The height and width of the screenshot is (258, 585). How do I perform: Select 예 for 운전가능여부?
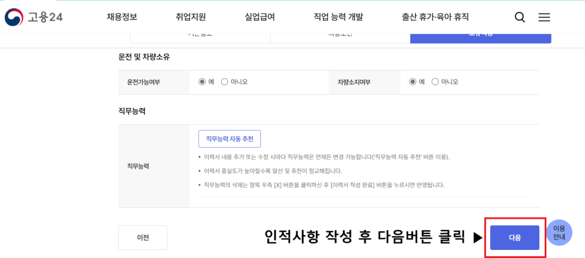pyautogui.click(x=202, y=82)
